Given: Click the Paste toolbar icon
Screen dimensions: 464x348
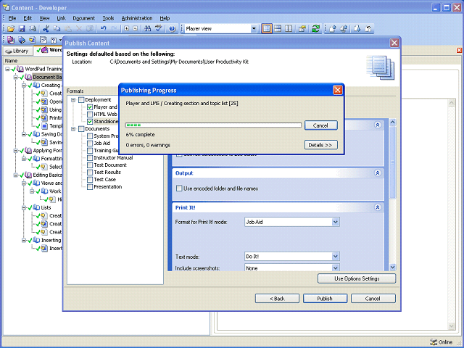Looking at the screenshot, I should 67,29.
